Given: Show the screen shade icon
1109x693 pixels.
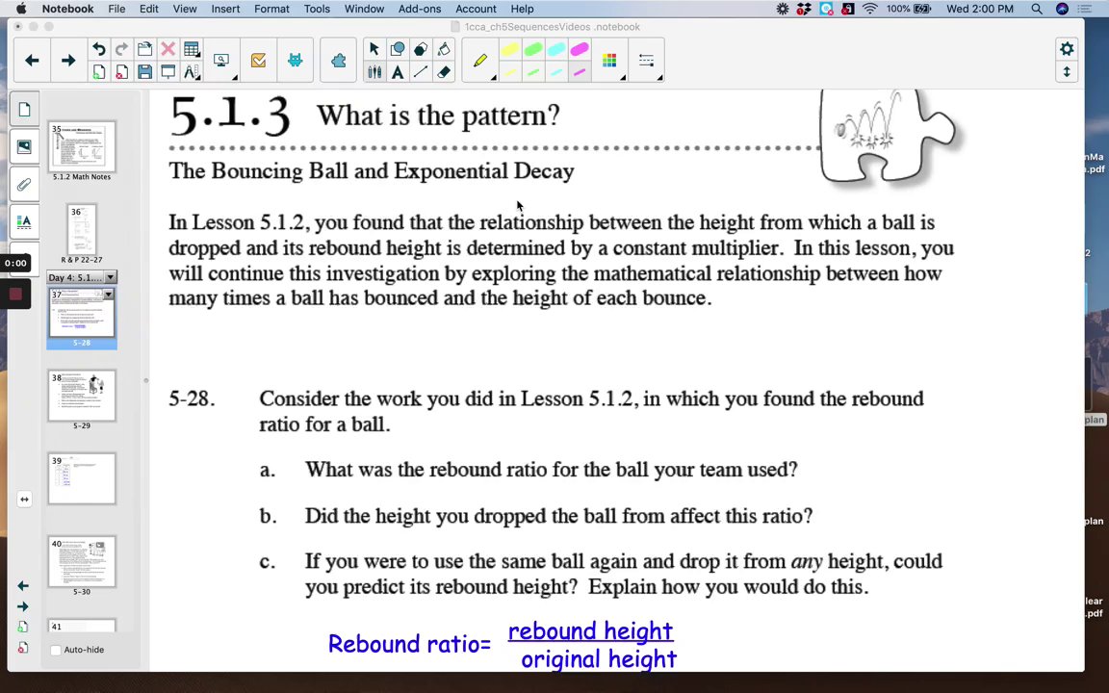Looking at the screenshot, I should [x=168, y=72].
